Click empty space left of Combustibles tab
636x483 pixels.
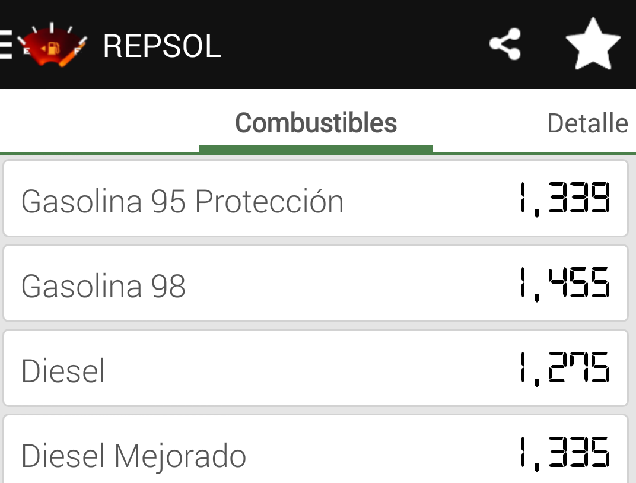(100, 122)
